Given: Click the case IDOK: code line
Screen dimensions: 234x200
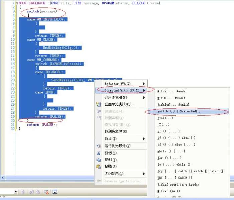Looking at the screenshot, I should point(45,92).
